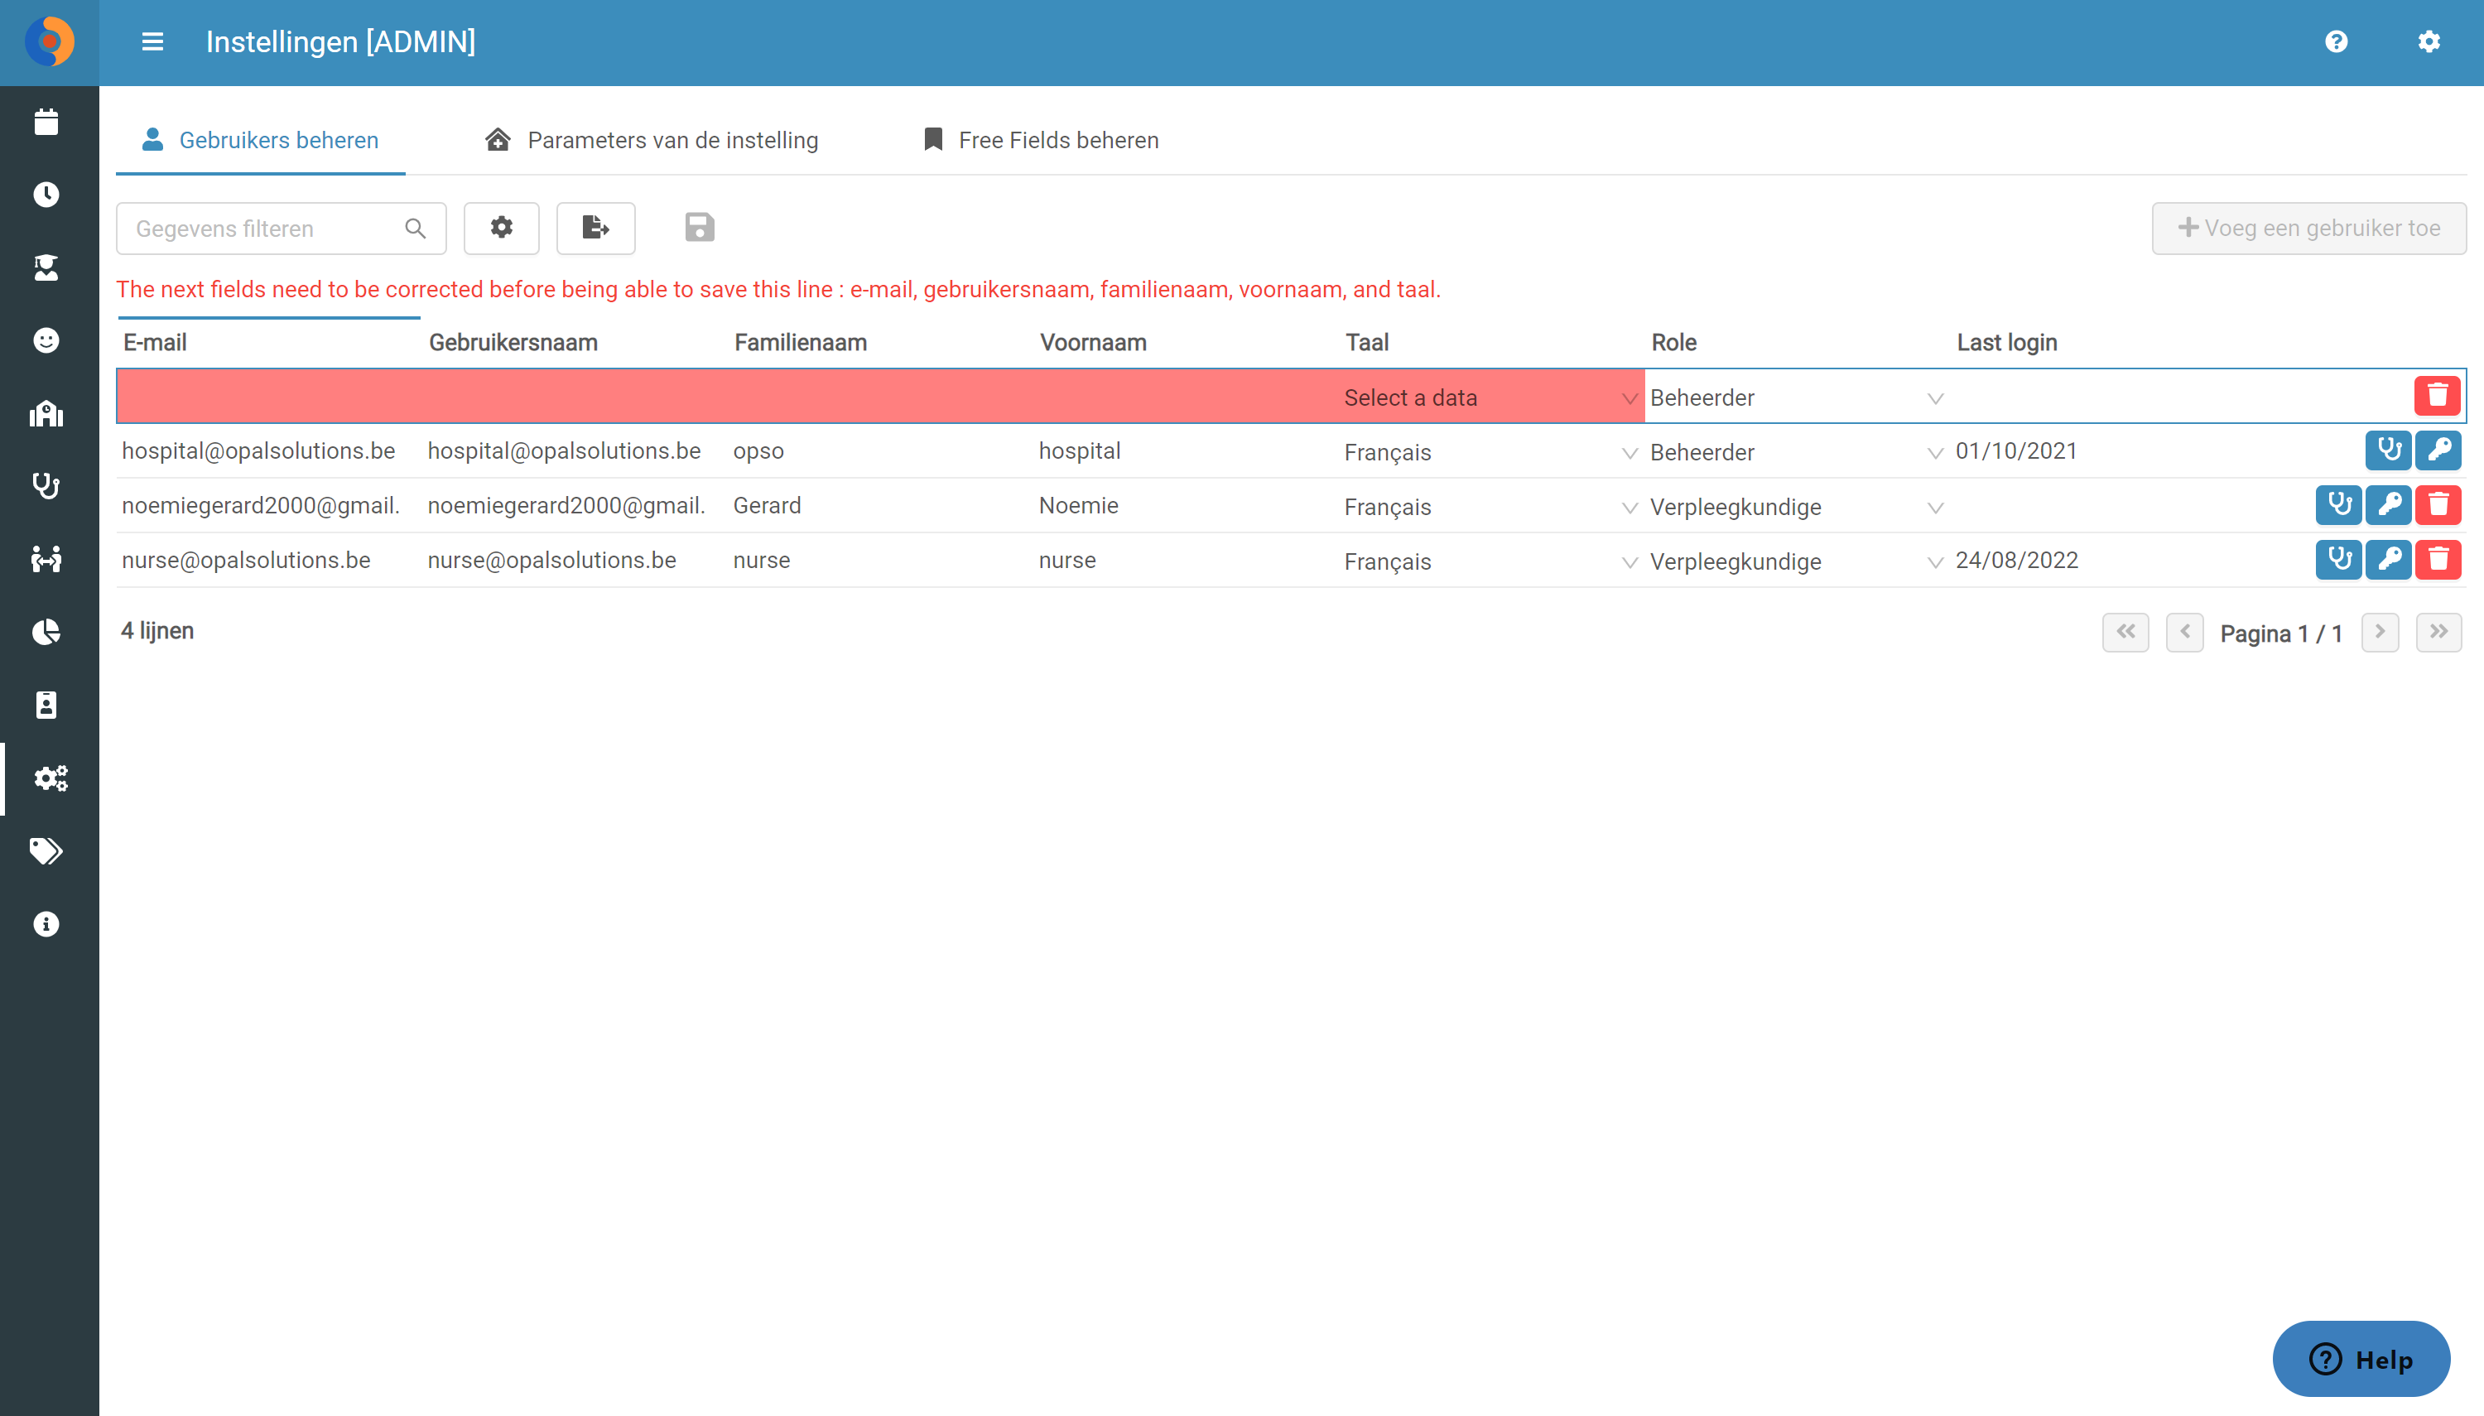Image resolution: width=2484 pixels, height=1416 pixels.
Task: Click key button for noemiegerard2000 row
Action: (2388, 505)
